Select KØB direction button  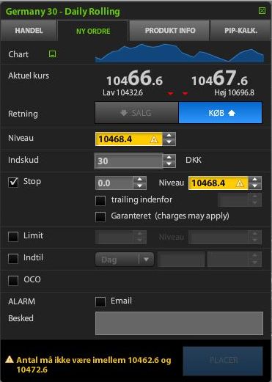point(220,113)
